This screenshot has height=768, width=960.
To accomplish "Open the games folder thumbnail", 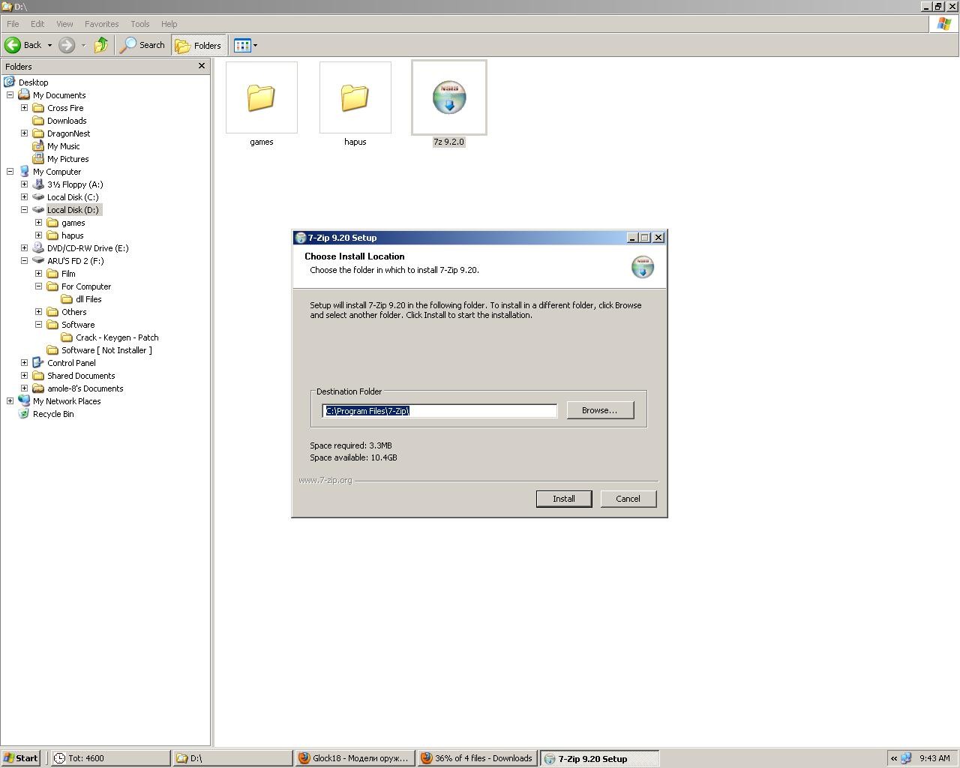I will [x=261, y=98].
